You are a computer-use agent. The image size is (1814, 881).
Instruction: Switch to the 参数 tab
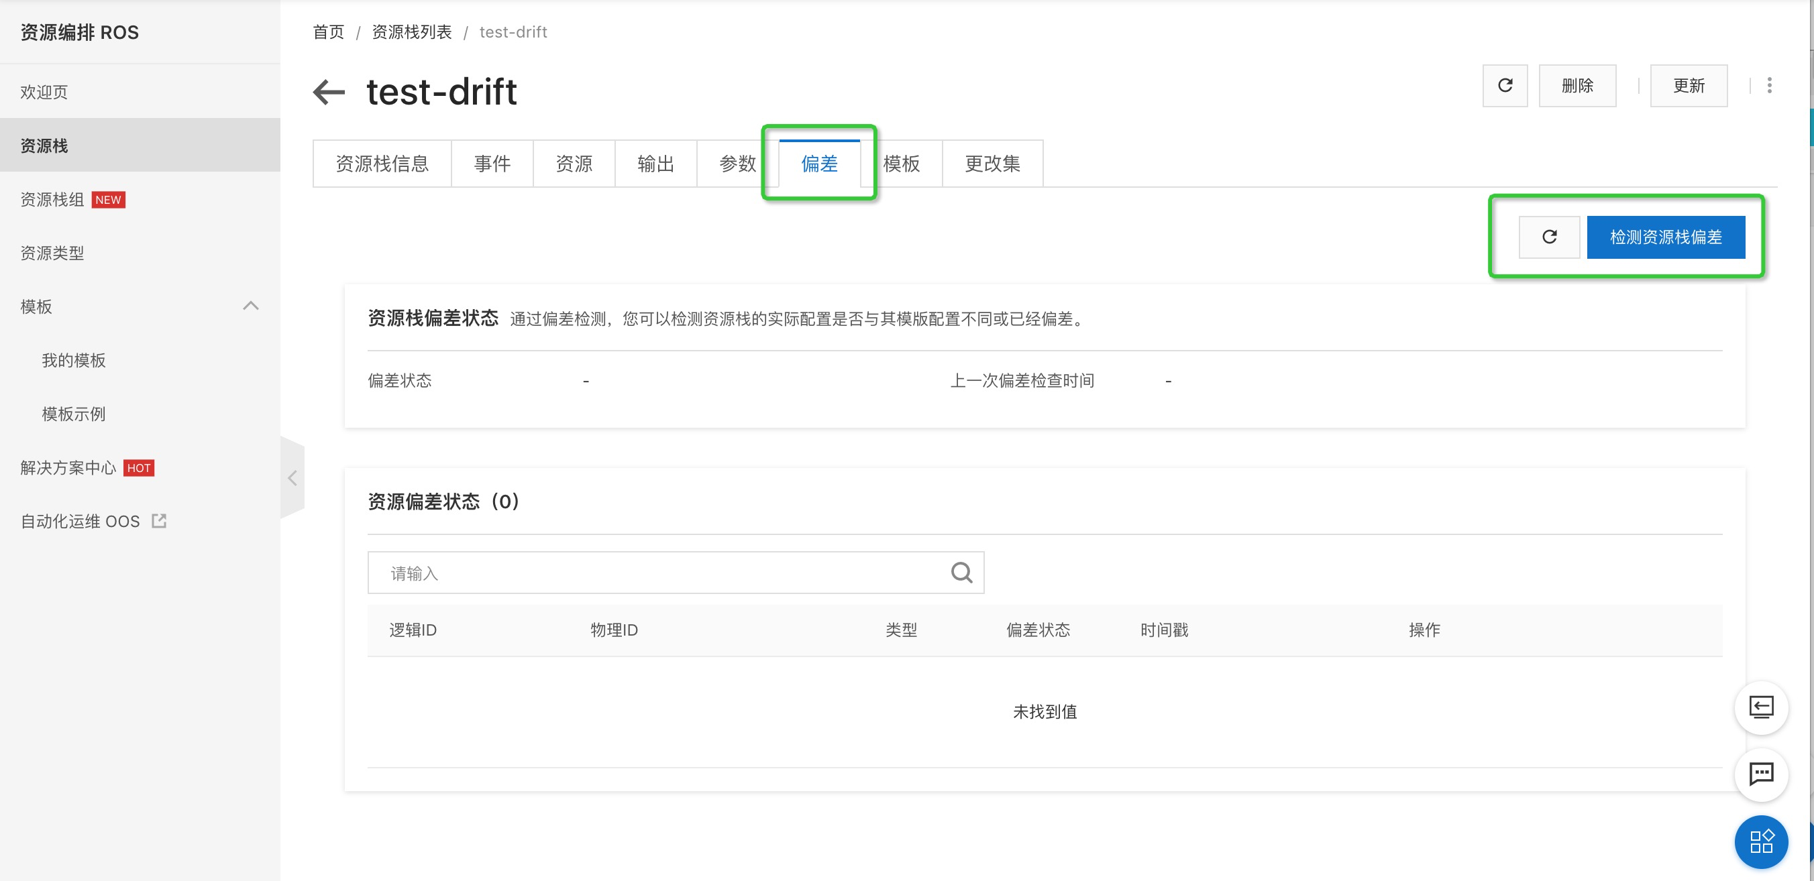[737, 164]
